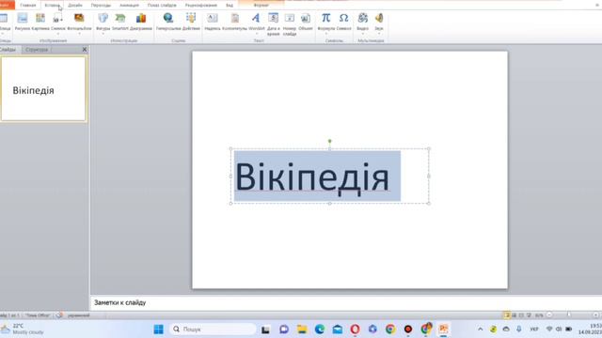Open the Фигуры shapes gallery
This screenshot has width=602, height=338.
tap(103, 23)
